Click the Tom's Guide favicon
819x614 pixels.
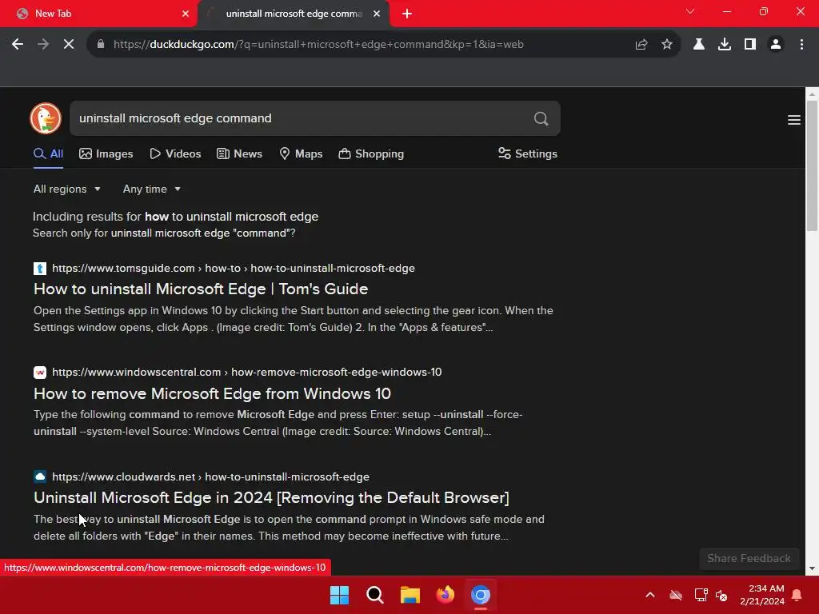(x=40, y=269)
